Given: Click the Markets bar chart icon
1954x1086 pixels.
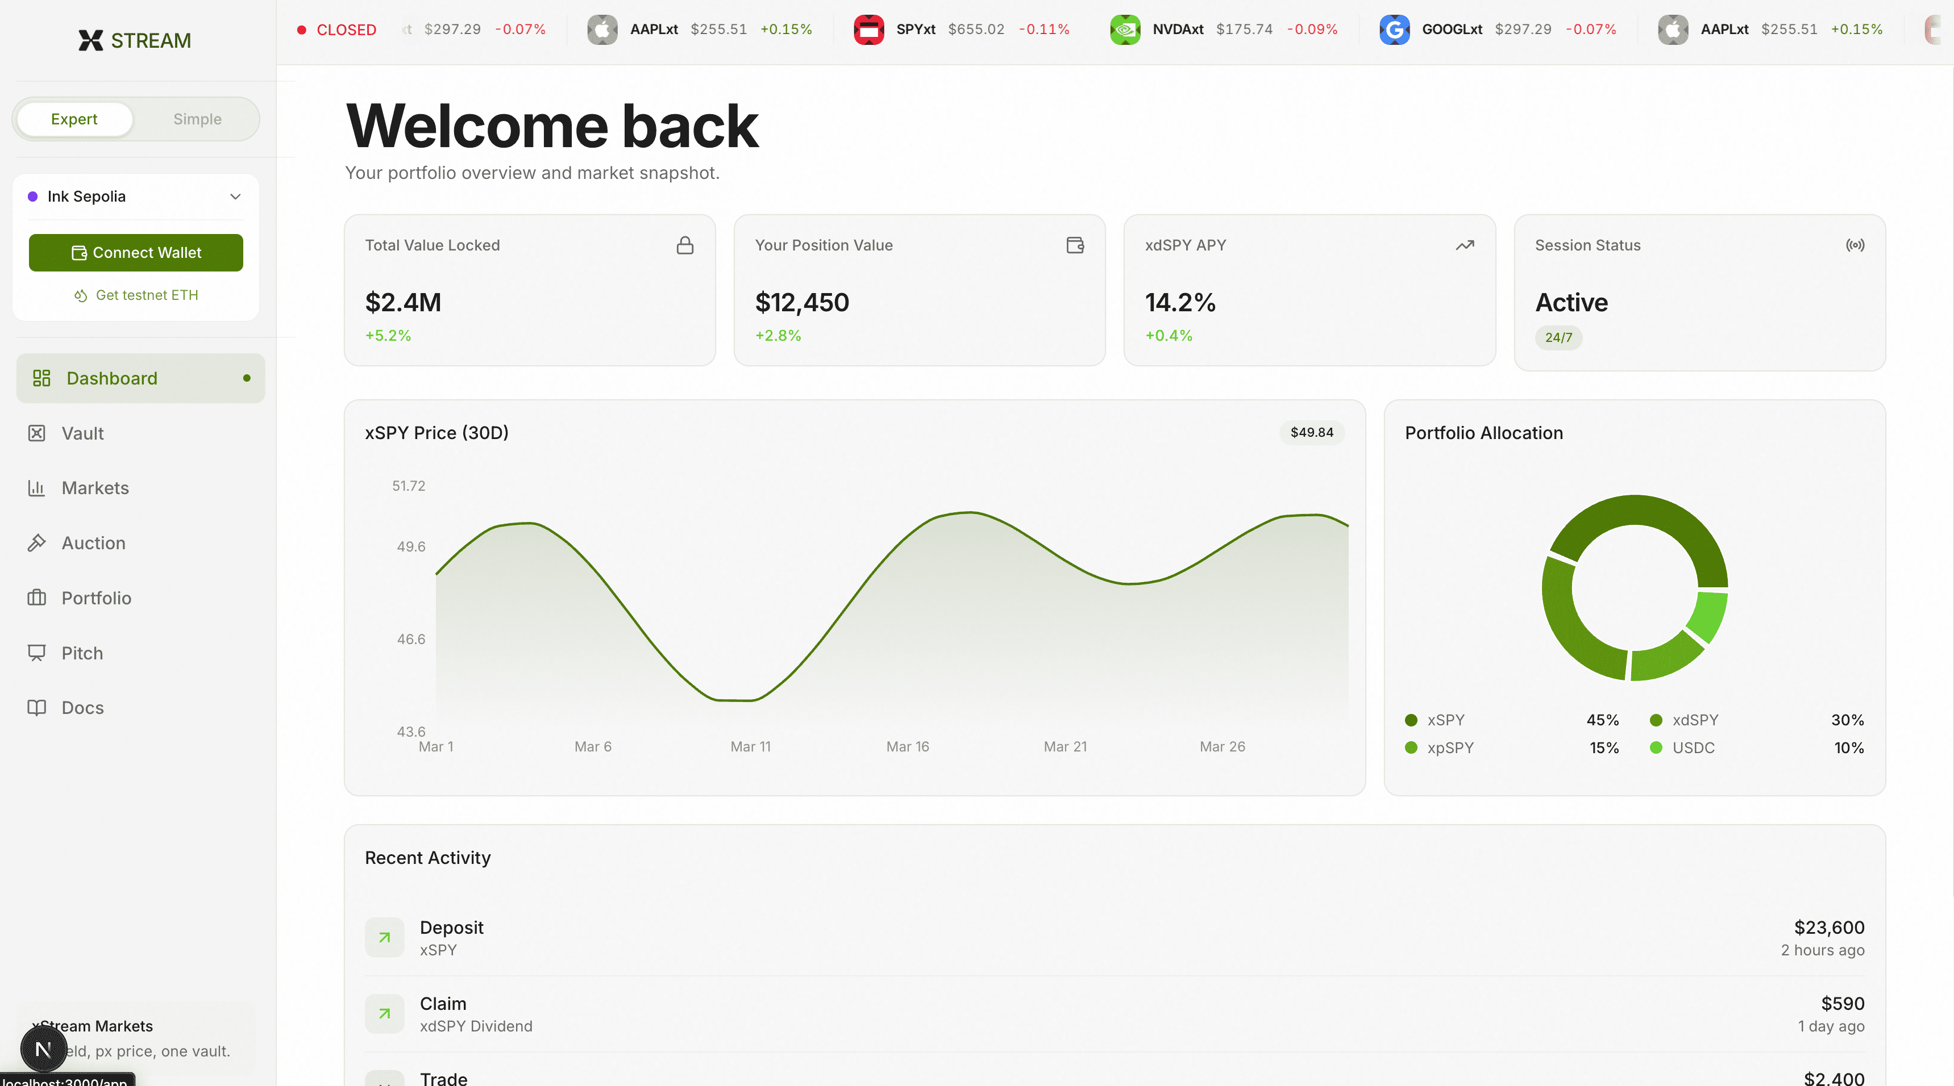Looking at the screenshot, I should tap(36, 488).
